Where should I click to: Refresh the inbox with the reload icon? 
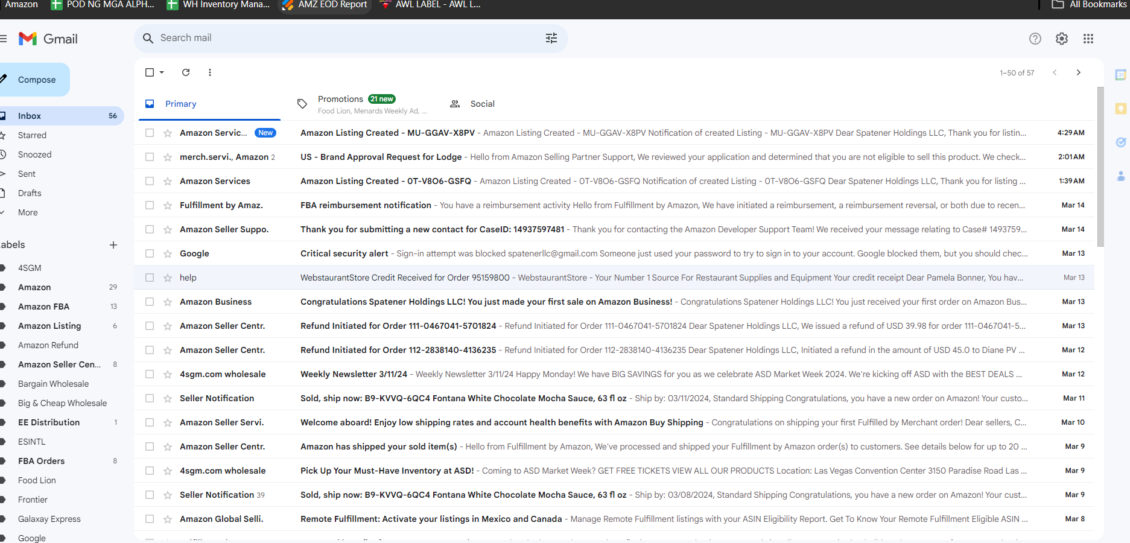pos(186,72)
